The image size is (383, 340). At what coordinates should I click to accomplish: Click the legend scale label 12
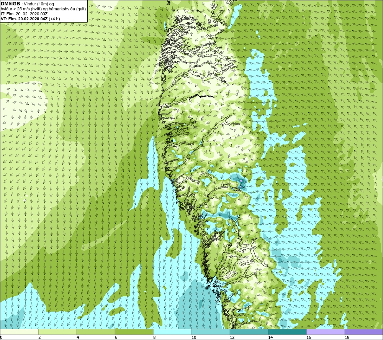[x=232, y=337]
